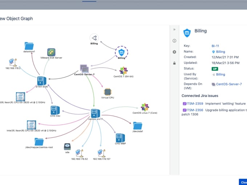The image size is (247, 185).
Task: Click Implement 'settling' feature issue summary
Action: 226,103
